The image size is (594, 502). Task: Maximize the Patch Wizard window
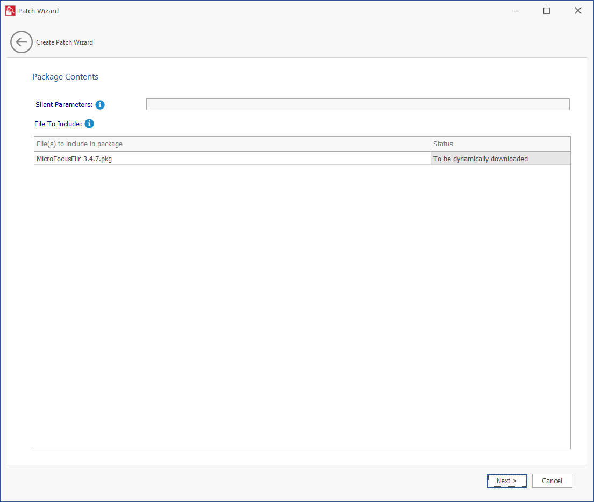[546, 11]
